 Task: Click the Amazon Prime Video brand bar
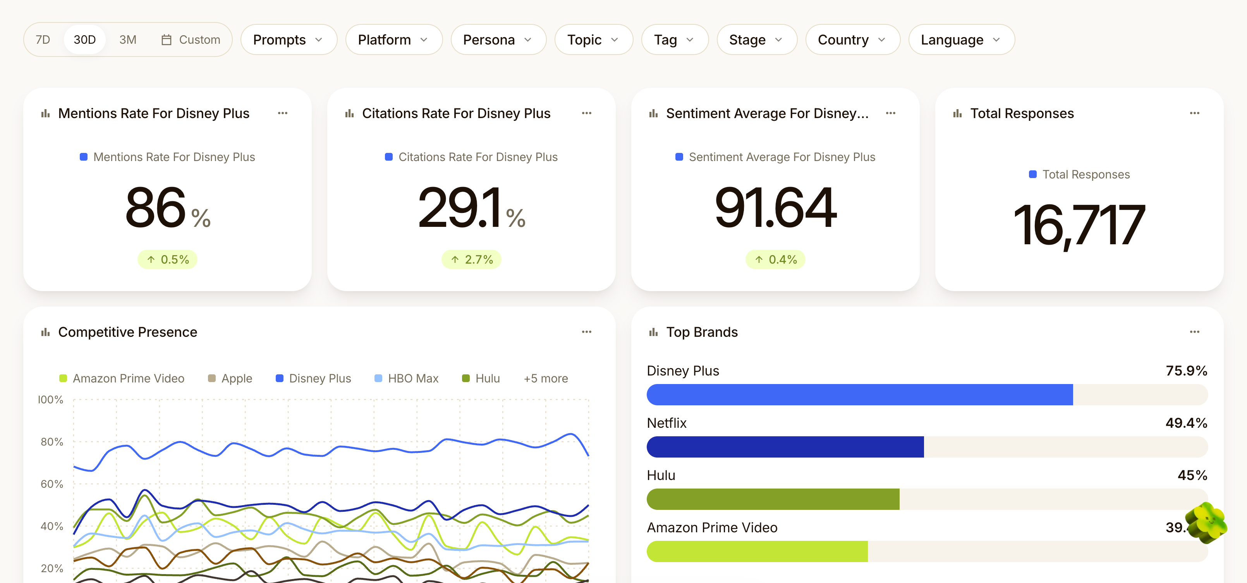tap(927, 552)
